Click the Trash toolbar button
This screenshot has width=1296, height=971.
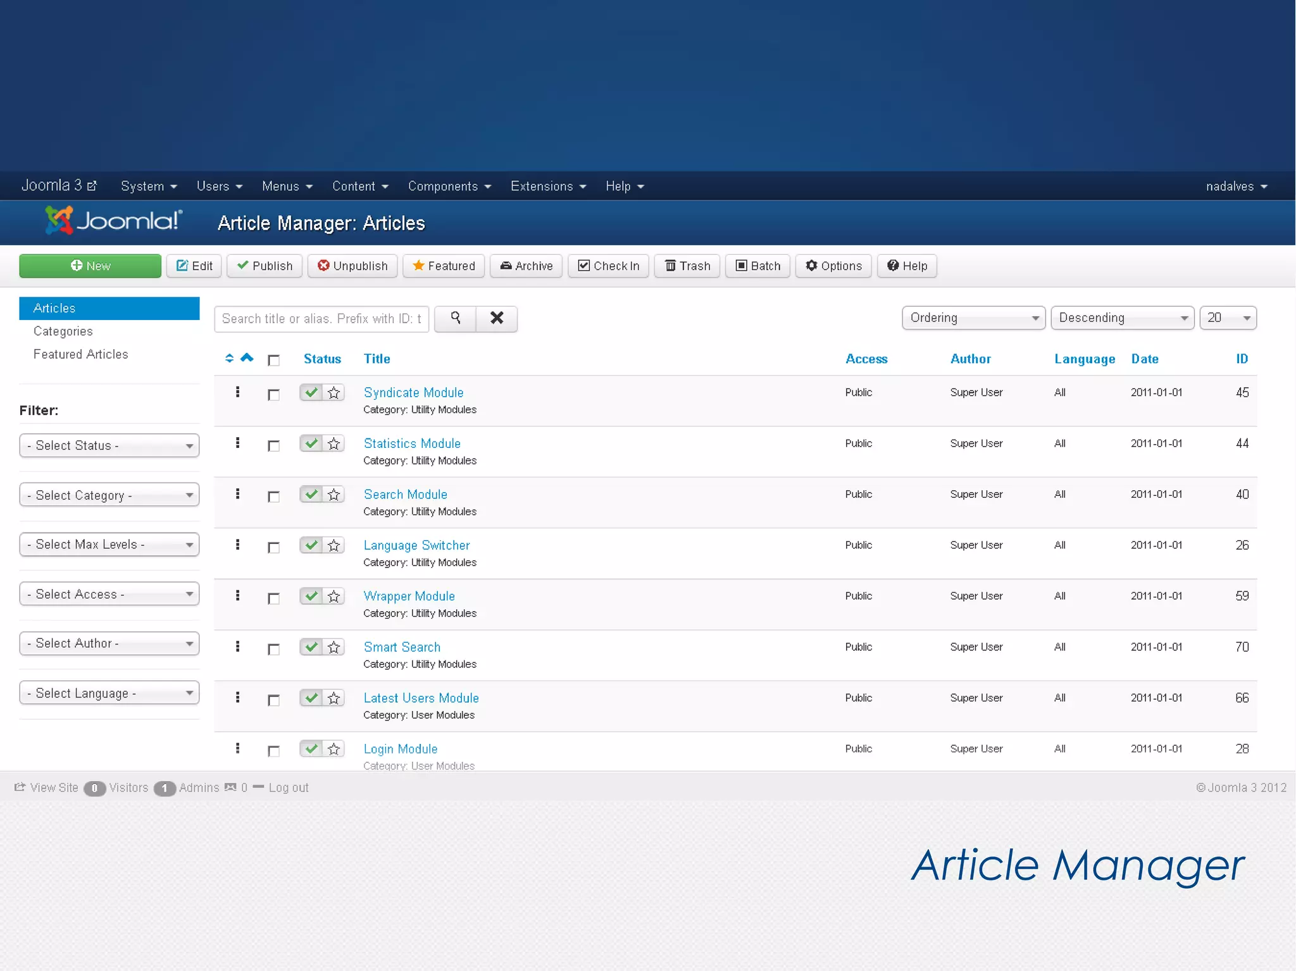pos(687,266)
